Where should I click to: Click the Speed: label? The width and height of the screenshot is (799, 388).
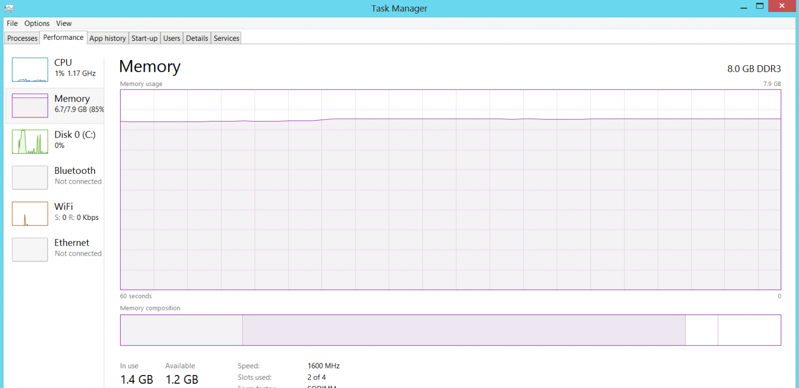coord(248,366)
